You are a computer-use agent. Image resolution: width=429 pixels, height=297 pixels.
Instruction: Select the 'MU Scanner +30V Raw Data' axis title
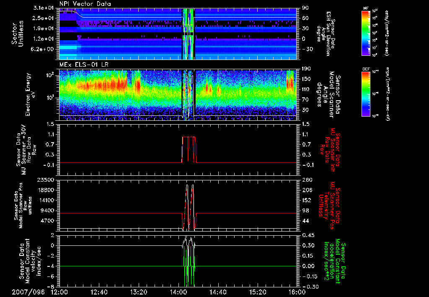pos(26,150)
